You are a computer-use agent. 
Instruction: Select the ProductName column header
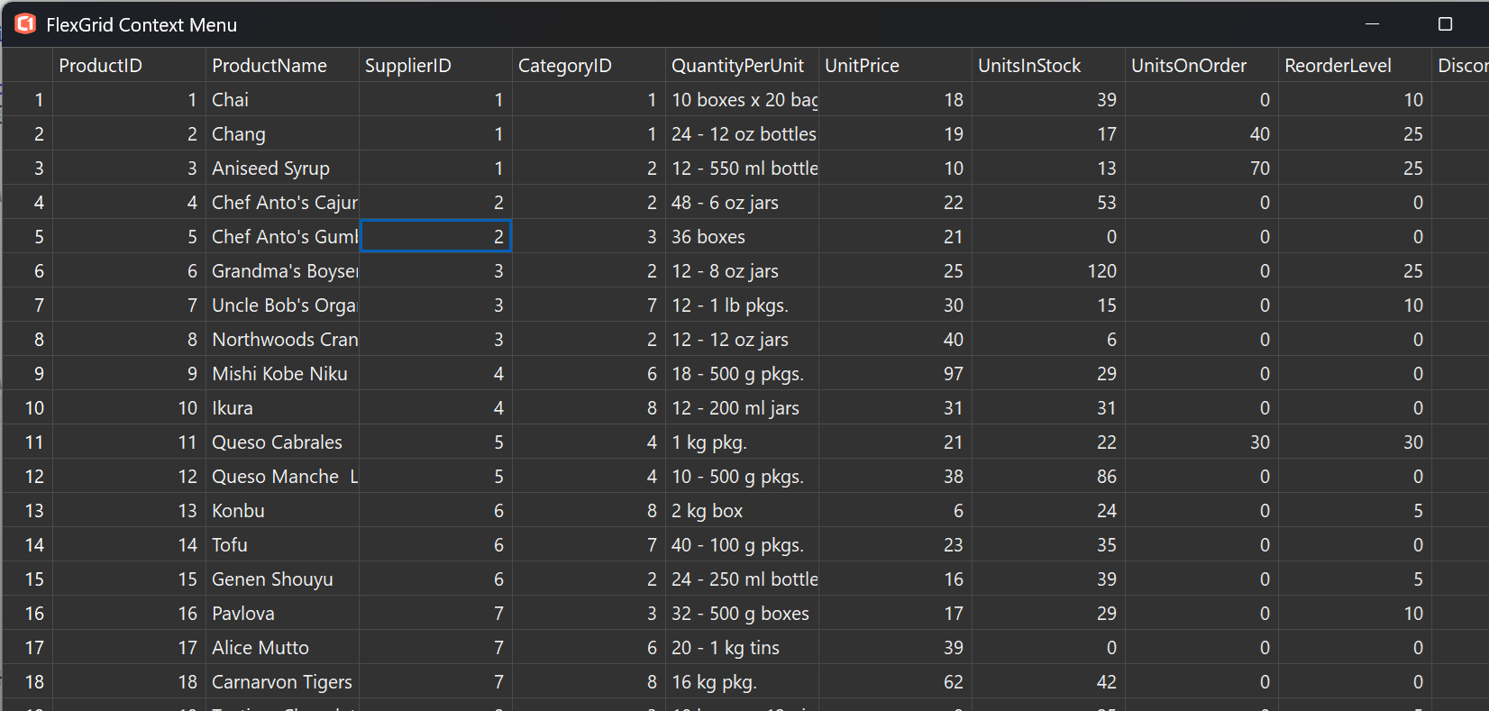pyautogui.click(x=283, y=66)
